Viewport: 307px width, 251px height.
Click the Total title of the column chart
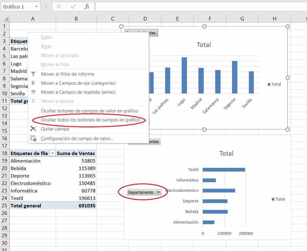point(204,45)
